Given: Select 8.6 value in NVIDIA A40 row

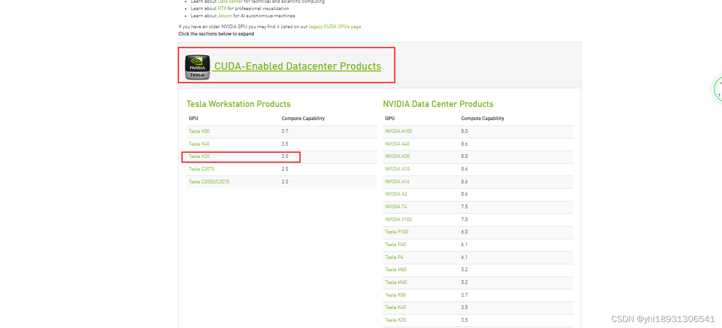Looking at the screenshot, I should [464, 144].
